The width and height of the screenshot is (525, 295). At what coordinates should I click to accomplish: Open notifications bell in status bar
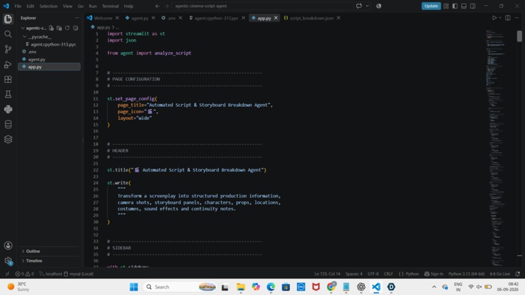click(518, 274)
